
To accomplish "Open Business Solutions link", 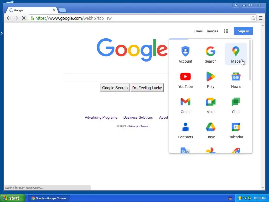I will coord(138,118).
